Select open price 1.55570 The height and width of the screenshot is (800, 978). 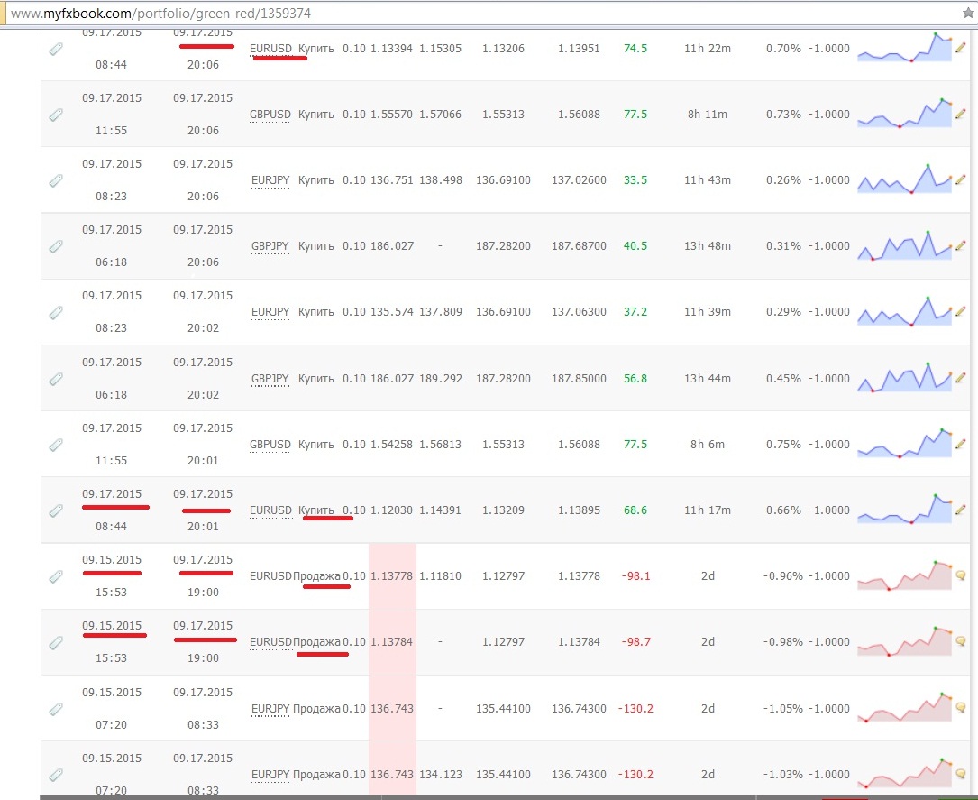392,115
